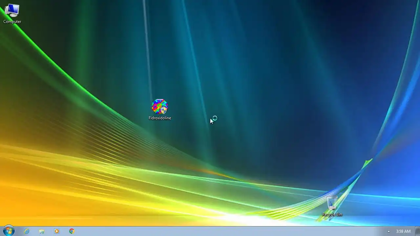Open the 3:59 AM taskbar clock
Viewport: 420px width, 236px height.
click(403, 231)
